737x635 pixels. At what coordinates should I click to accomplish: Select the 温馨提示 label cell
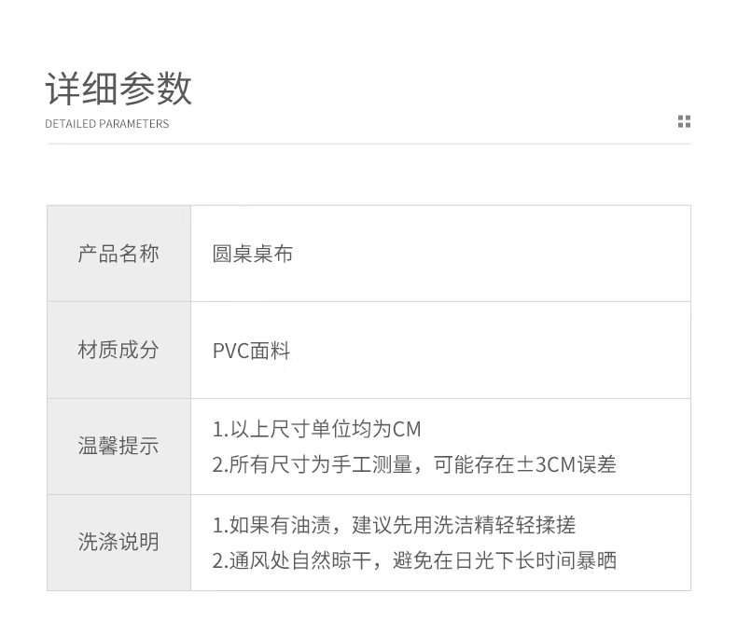click(118, 446)
